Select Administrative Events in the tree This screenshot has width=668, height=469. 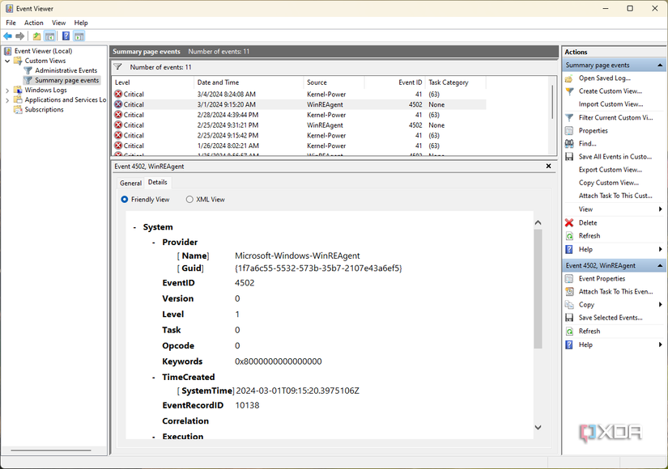pyautogui.click(x=66, y=70)
